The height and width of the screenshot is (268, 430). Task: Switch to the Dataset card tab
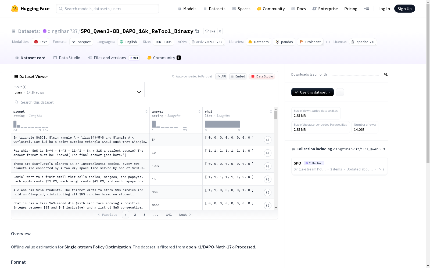point(30,58)
